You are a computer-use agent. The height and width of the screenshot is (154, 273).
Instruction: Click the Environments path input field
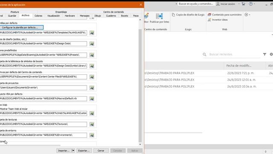pyautogui.click(x=44, y=135)
